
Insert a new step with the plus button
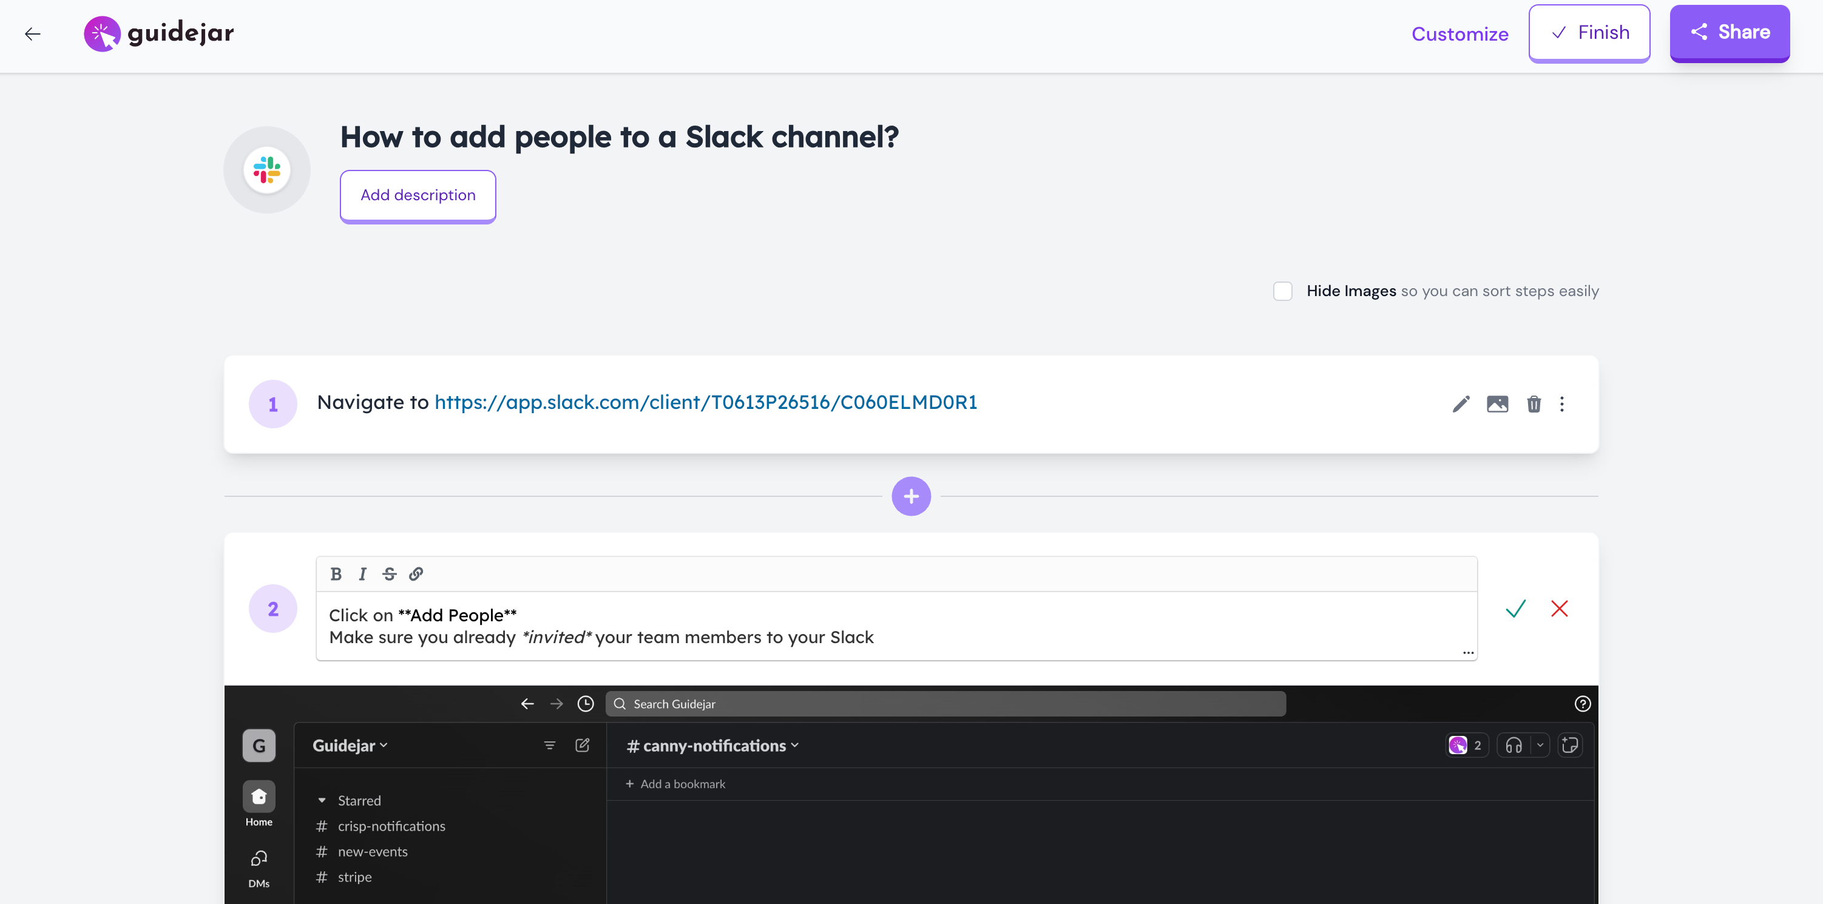[911, 496]
